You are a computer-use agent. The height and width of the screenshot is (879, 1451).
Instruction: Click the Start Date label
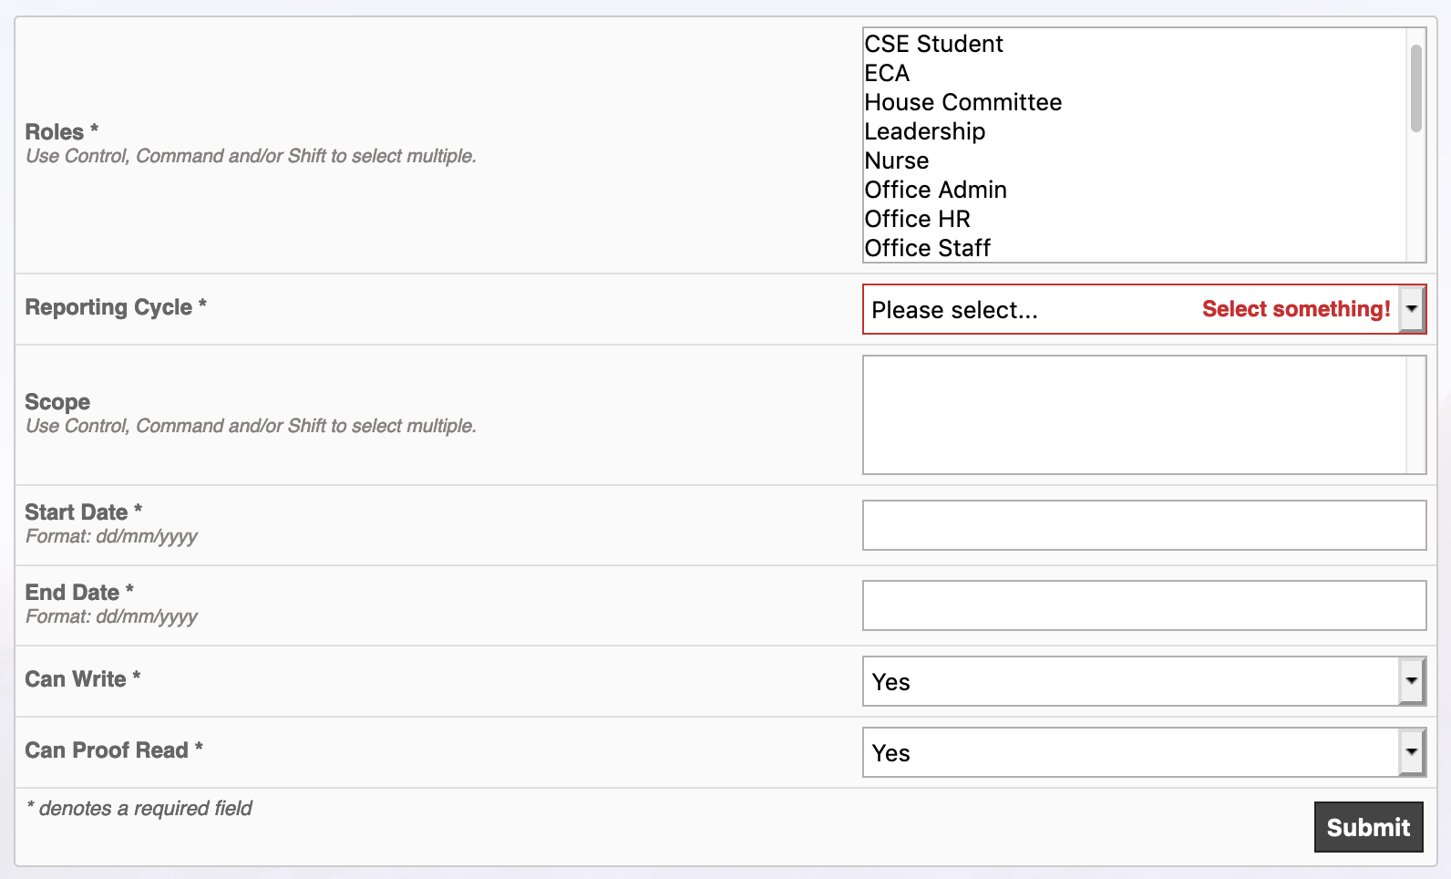pyautogui.click(x=83, y=512)
